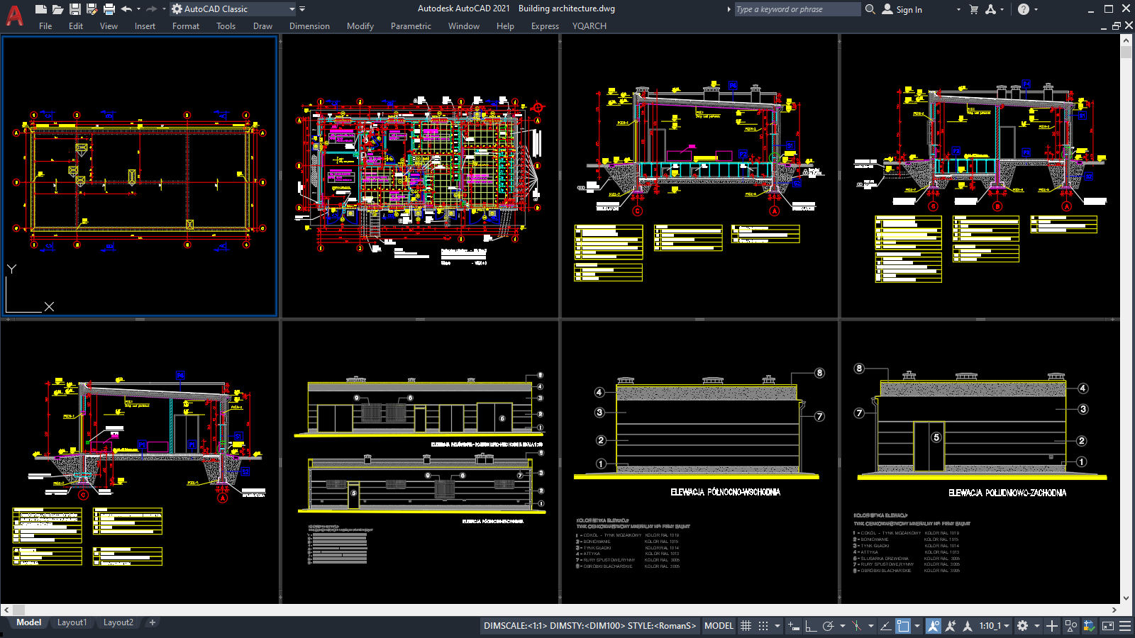Click the Sign In link
This screenshot has height=638, width=1135.
910,9
